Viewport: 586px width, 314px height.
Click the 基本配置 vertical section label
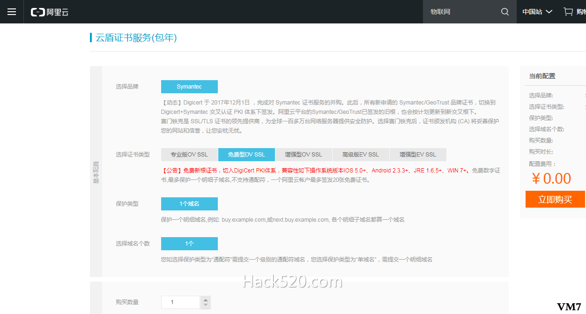[96, 172]
